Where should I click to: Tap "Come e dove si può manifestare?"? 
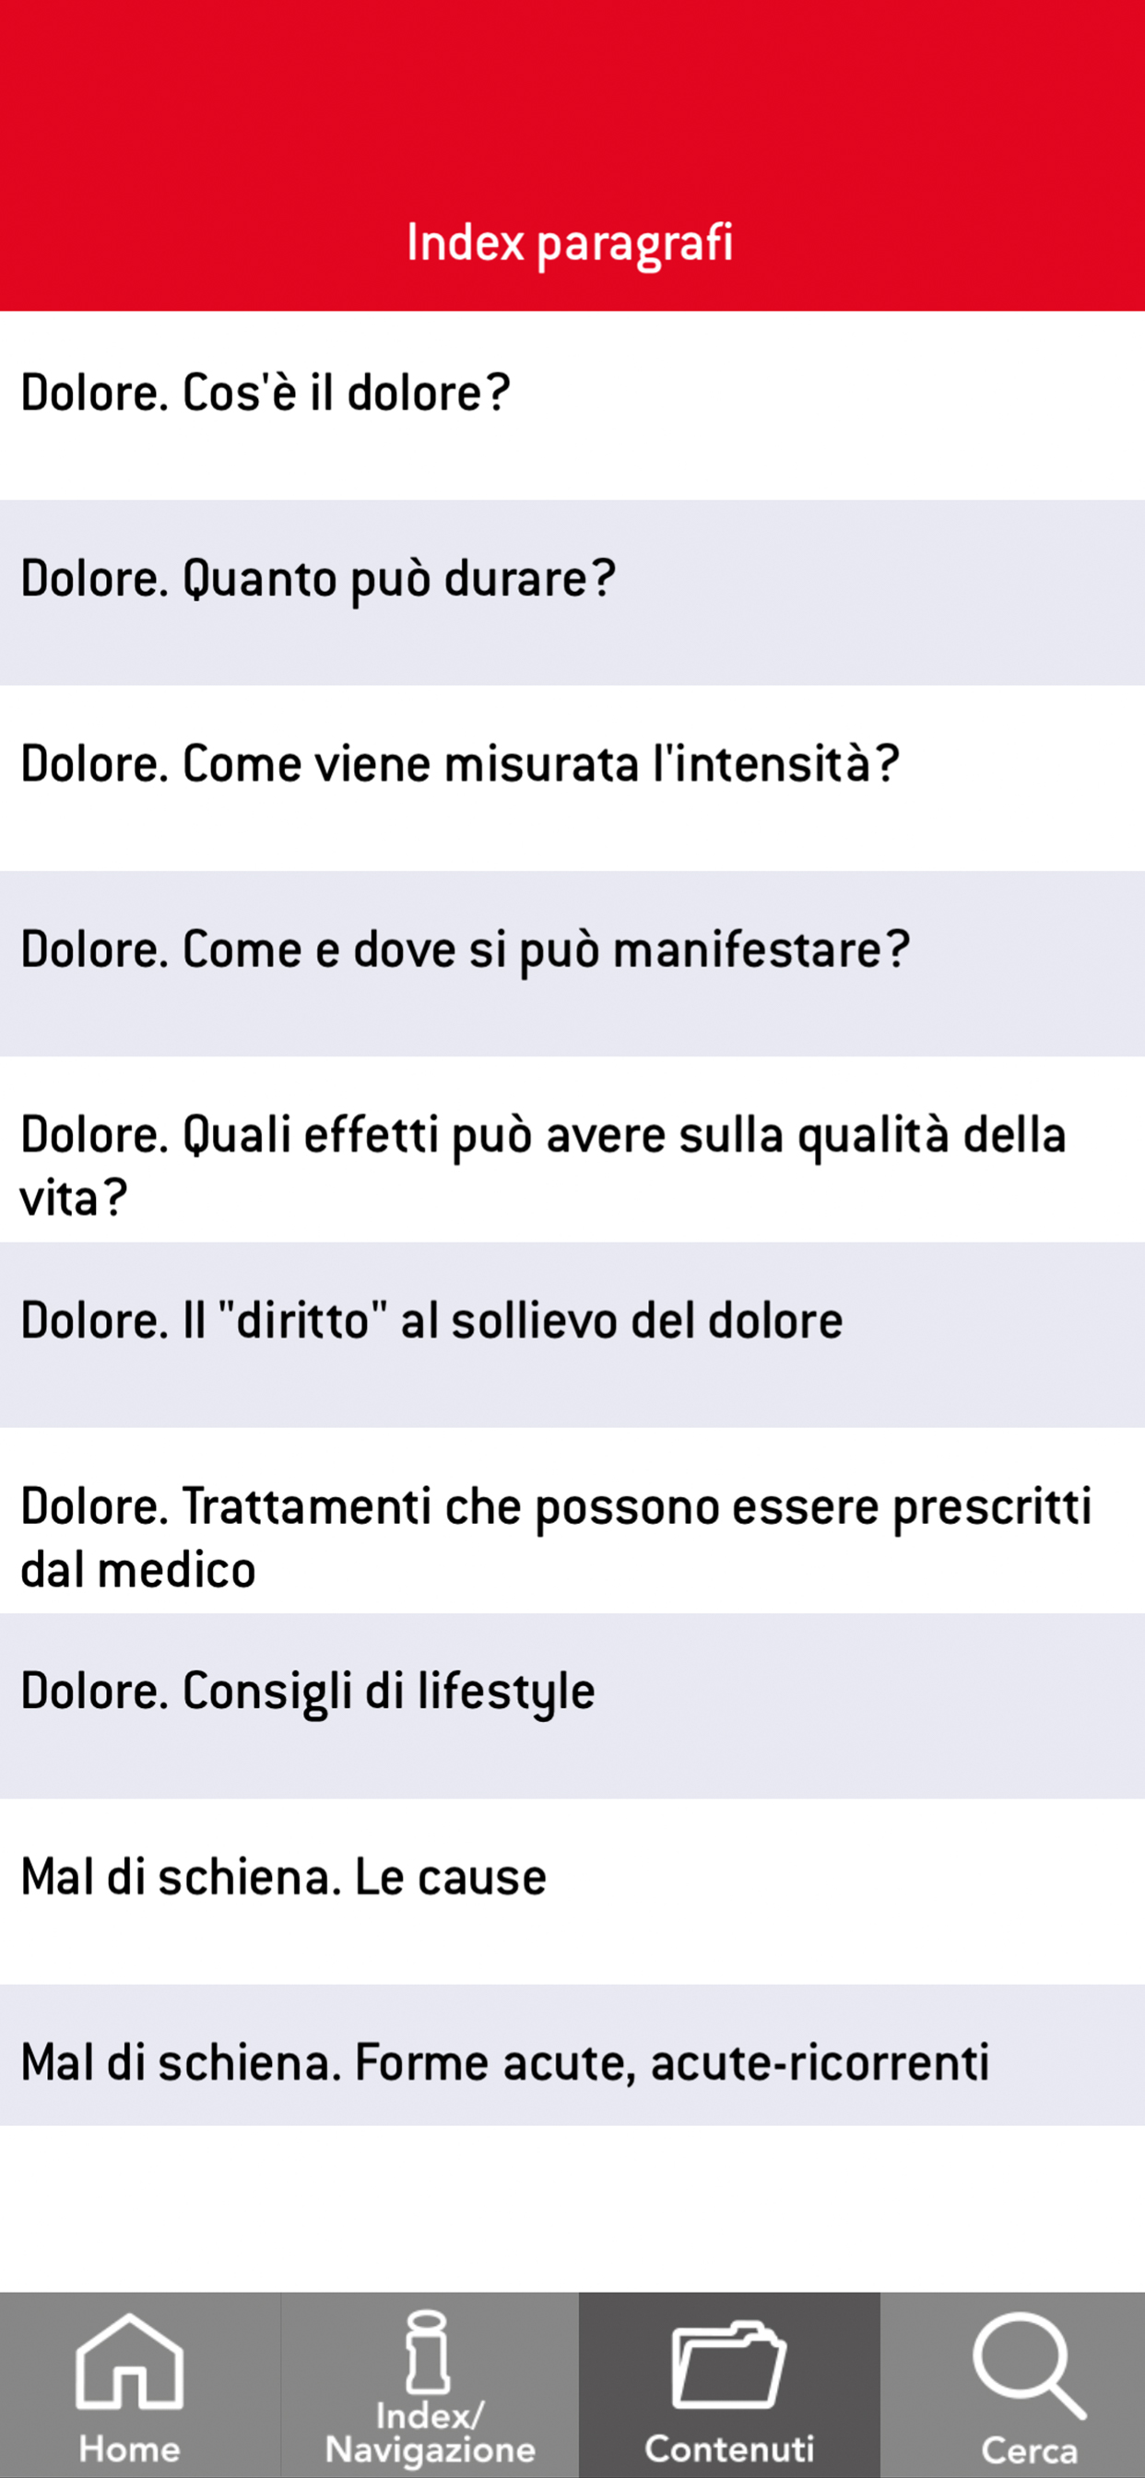point(465,950)
